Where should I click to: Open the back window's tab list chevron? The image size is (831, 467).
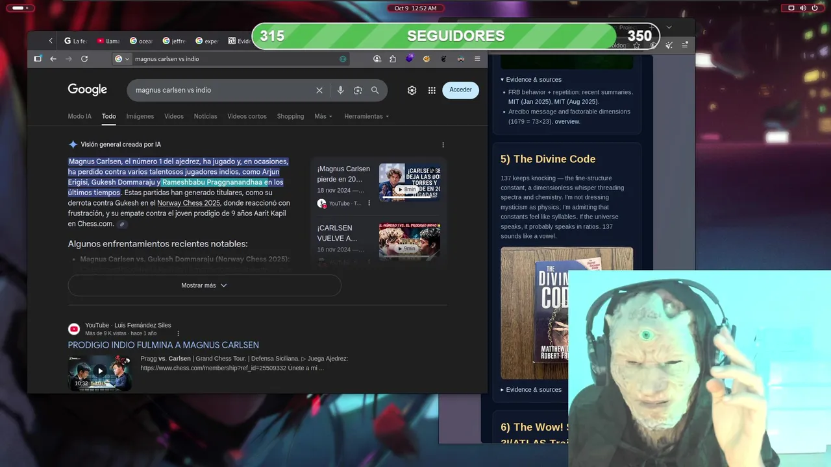[669, 27]
